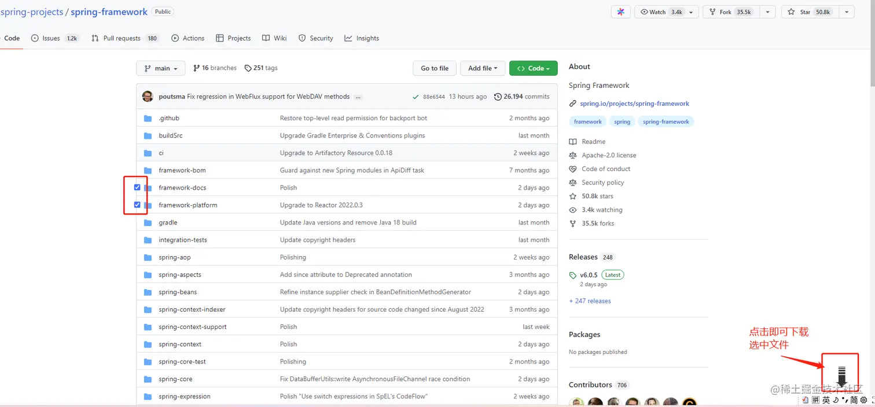The height and width of the screenshot is (407, 875).
Task: Open the spring-context-indexer folder
Action: click(192, 310)
